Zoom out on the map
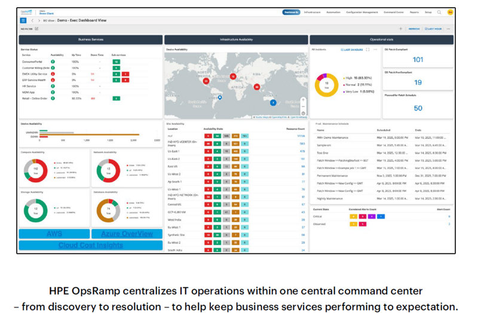The width and height of the screenshot is (478, 313). pyautogui.click(x=303, y=106)
